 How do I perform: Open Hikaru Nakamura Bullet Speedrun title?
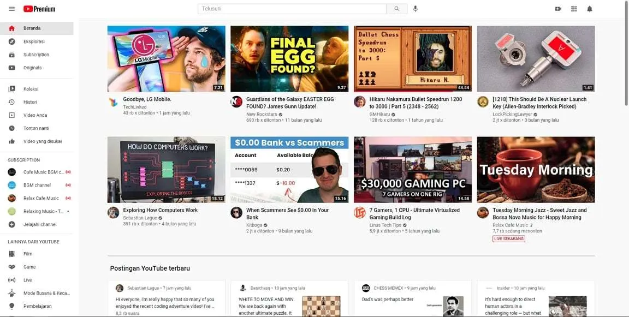coord(416,103)
